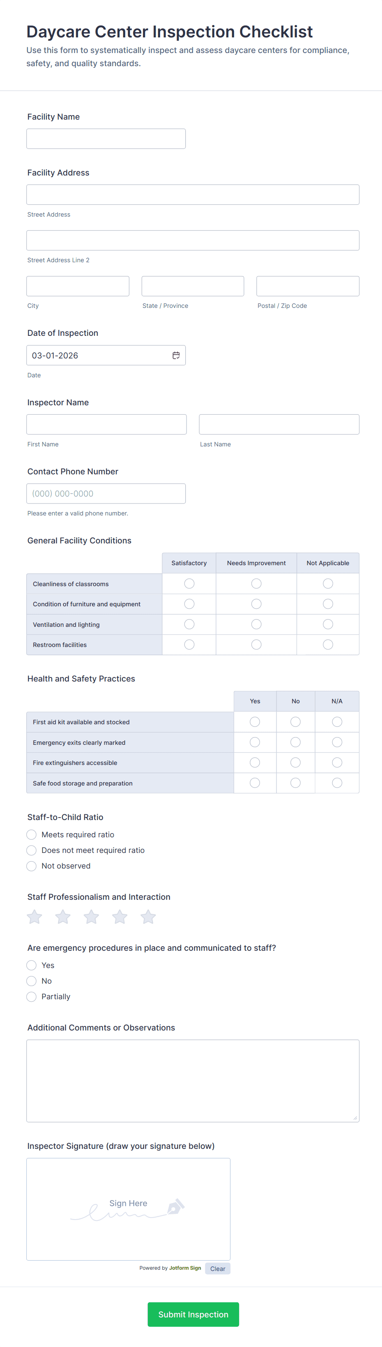Select Meets required ratio option
This screenshot has width=382, height=1347.
pyautogui.click(x=32, y=835)
